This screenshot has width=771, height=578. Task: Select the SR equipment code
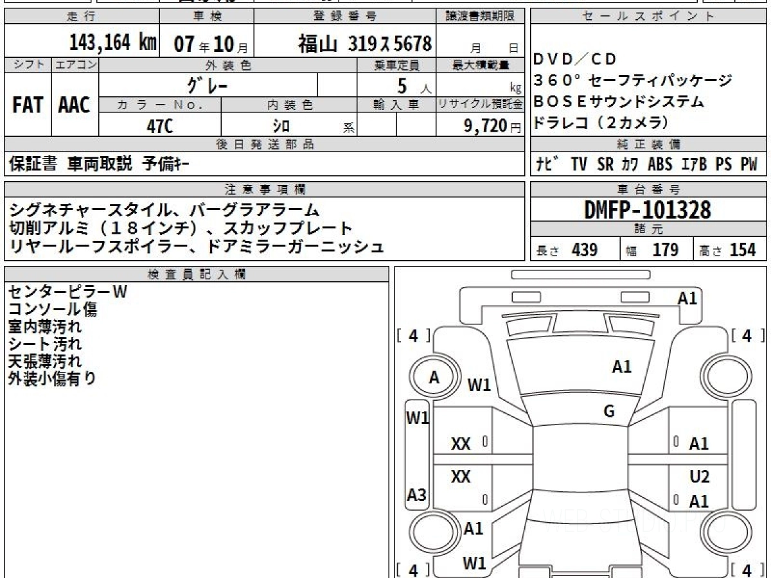605,164
